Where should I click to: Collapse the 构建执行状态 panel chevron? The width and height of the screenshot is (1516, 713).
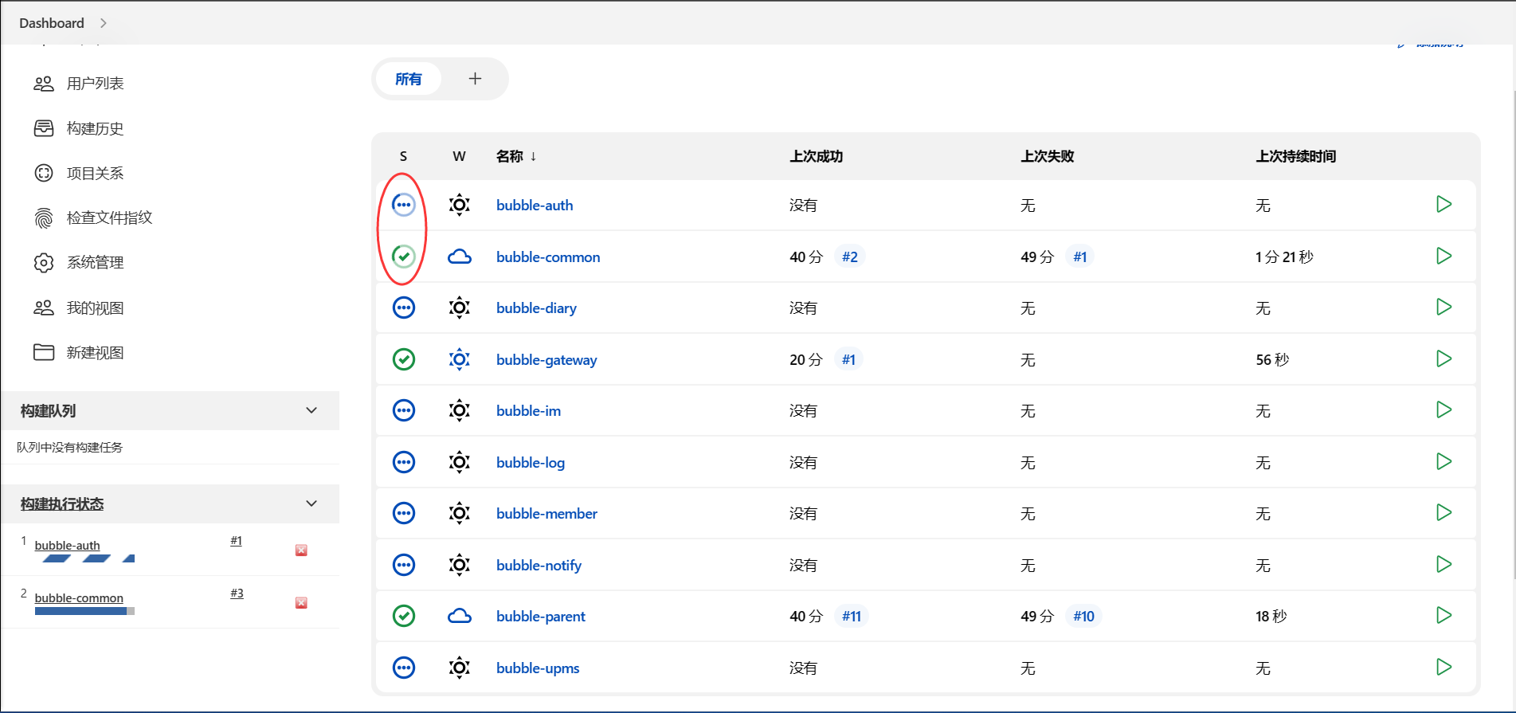pyautogui.click(x=311, y=503)
